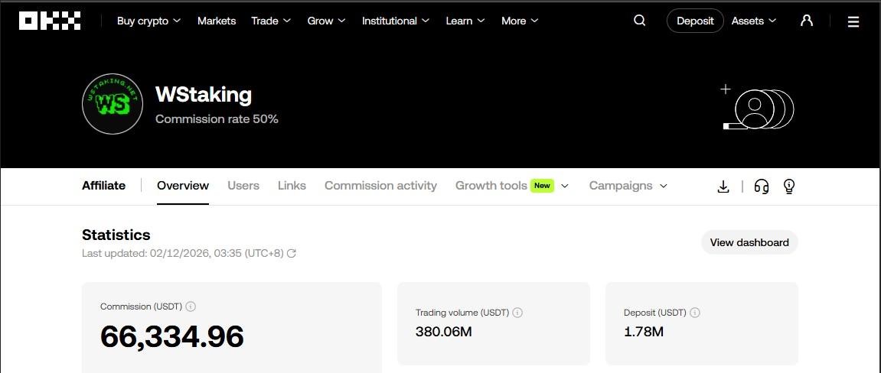Open the search magnifier icon
Screen dimensions: 881x373
639,21
